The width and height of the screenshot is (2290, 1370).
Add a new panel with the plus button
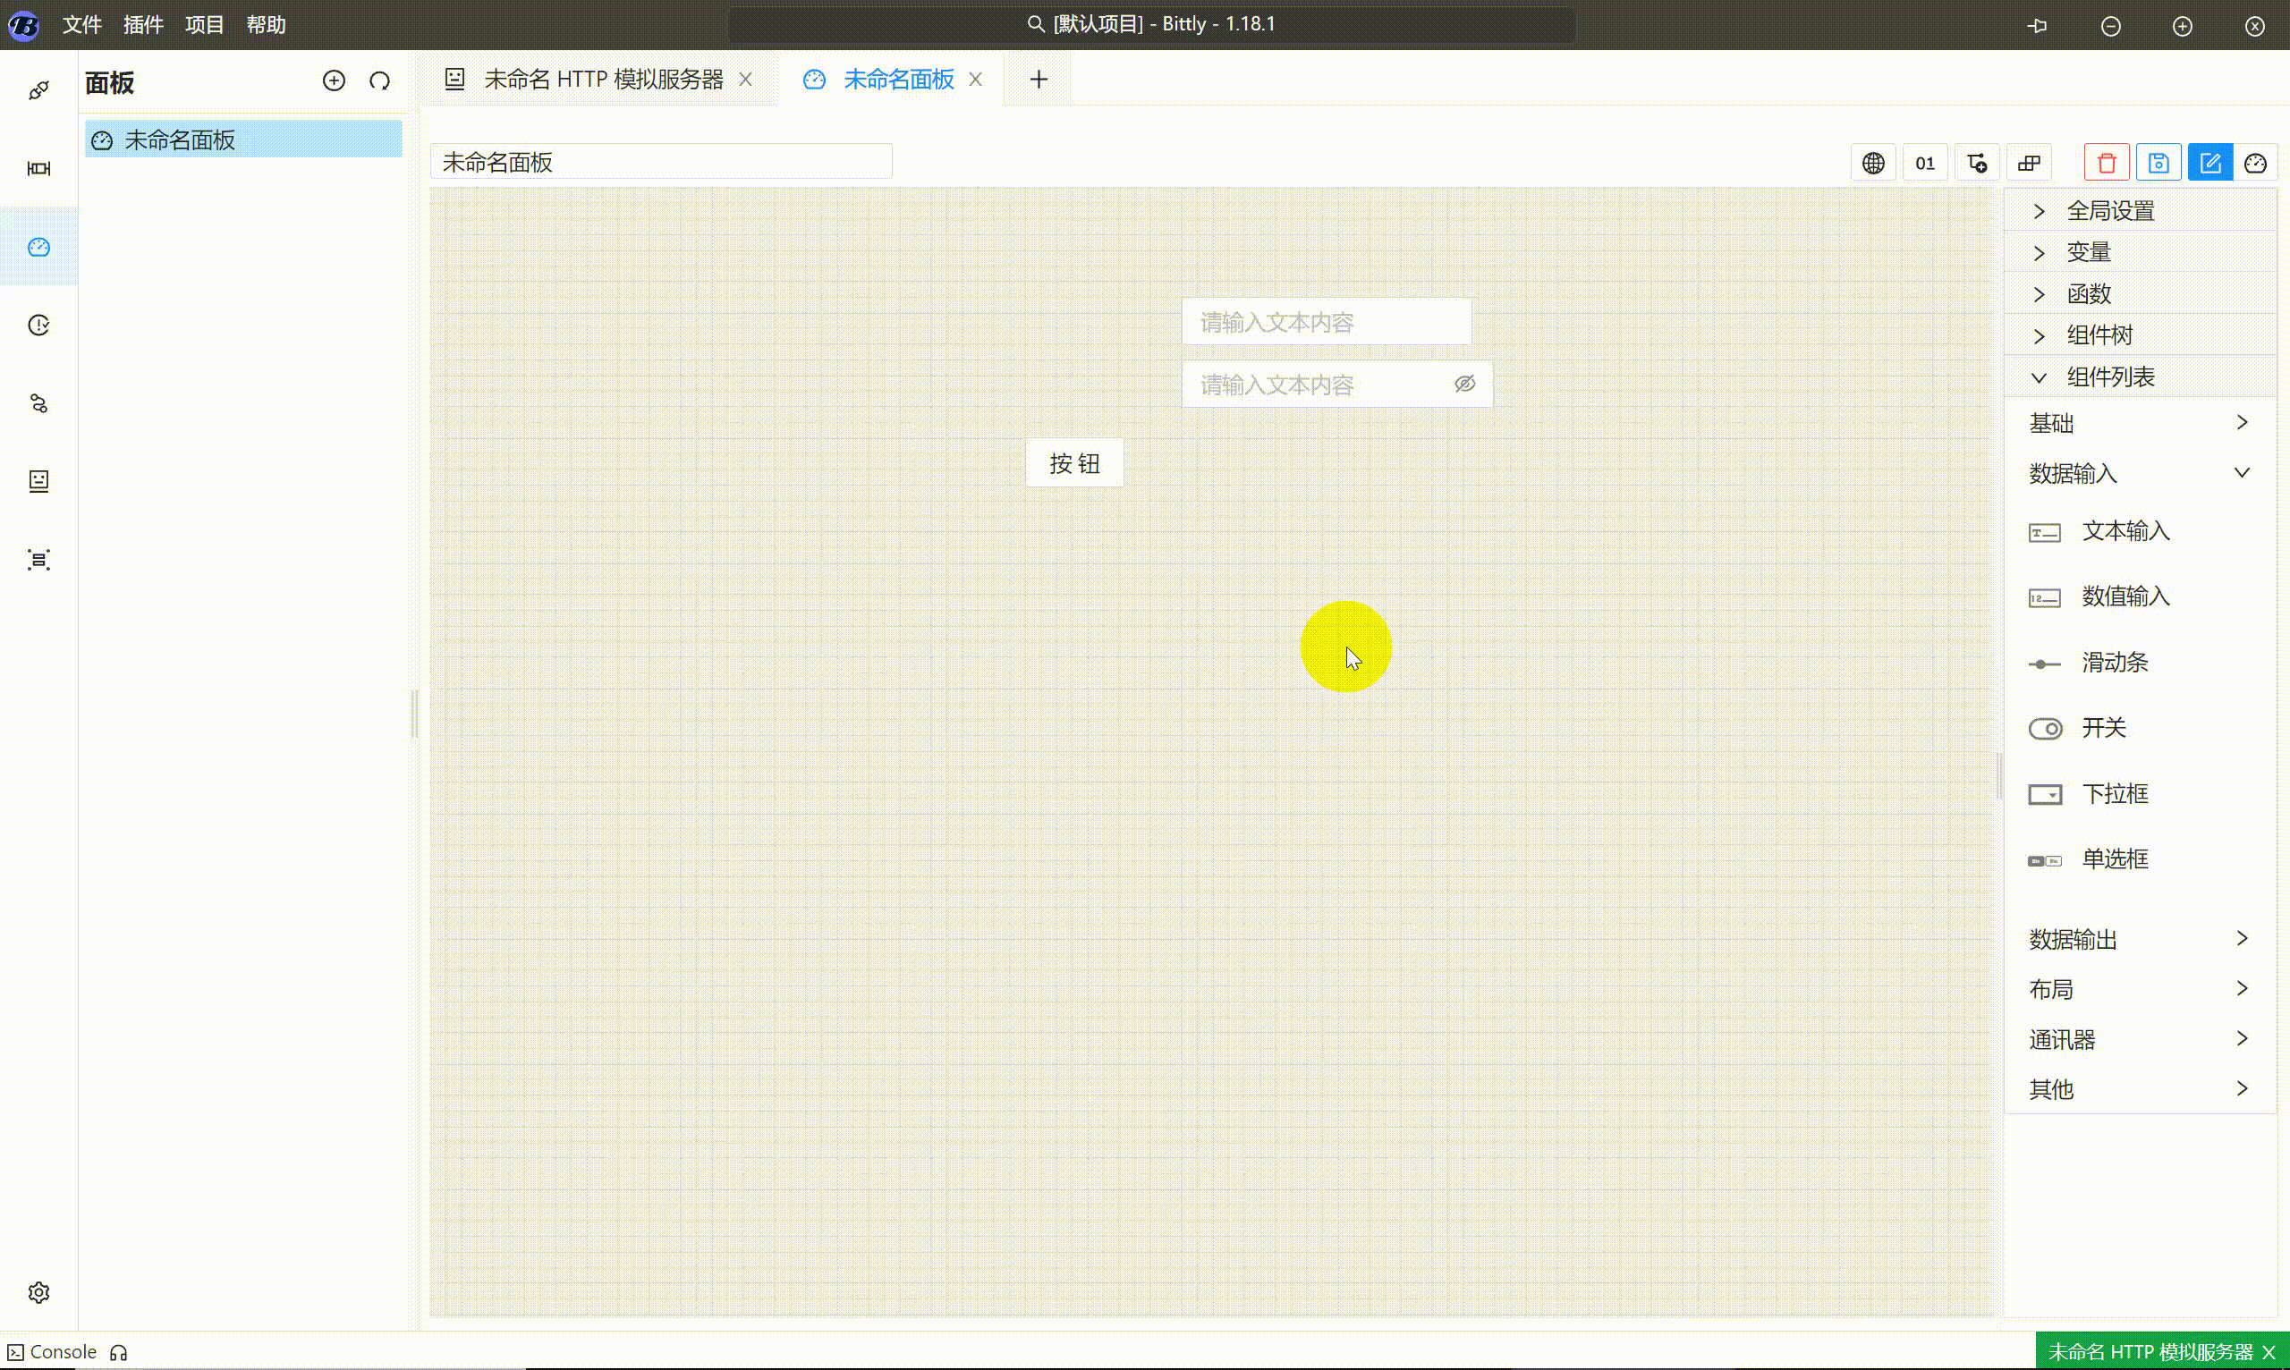tap(335, 80)
